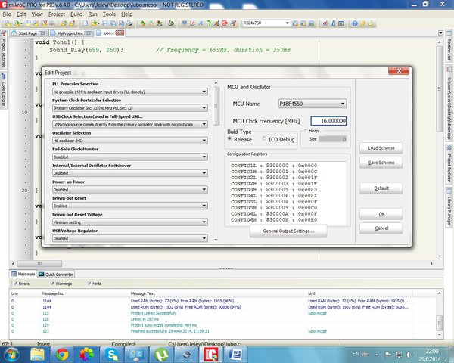
Task: Open the Project Explorer side panel
Action: pos(449,164)
